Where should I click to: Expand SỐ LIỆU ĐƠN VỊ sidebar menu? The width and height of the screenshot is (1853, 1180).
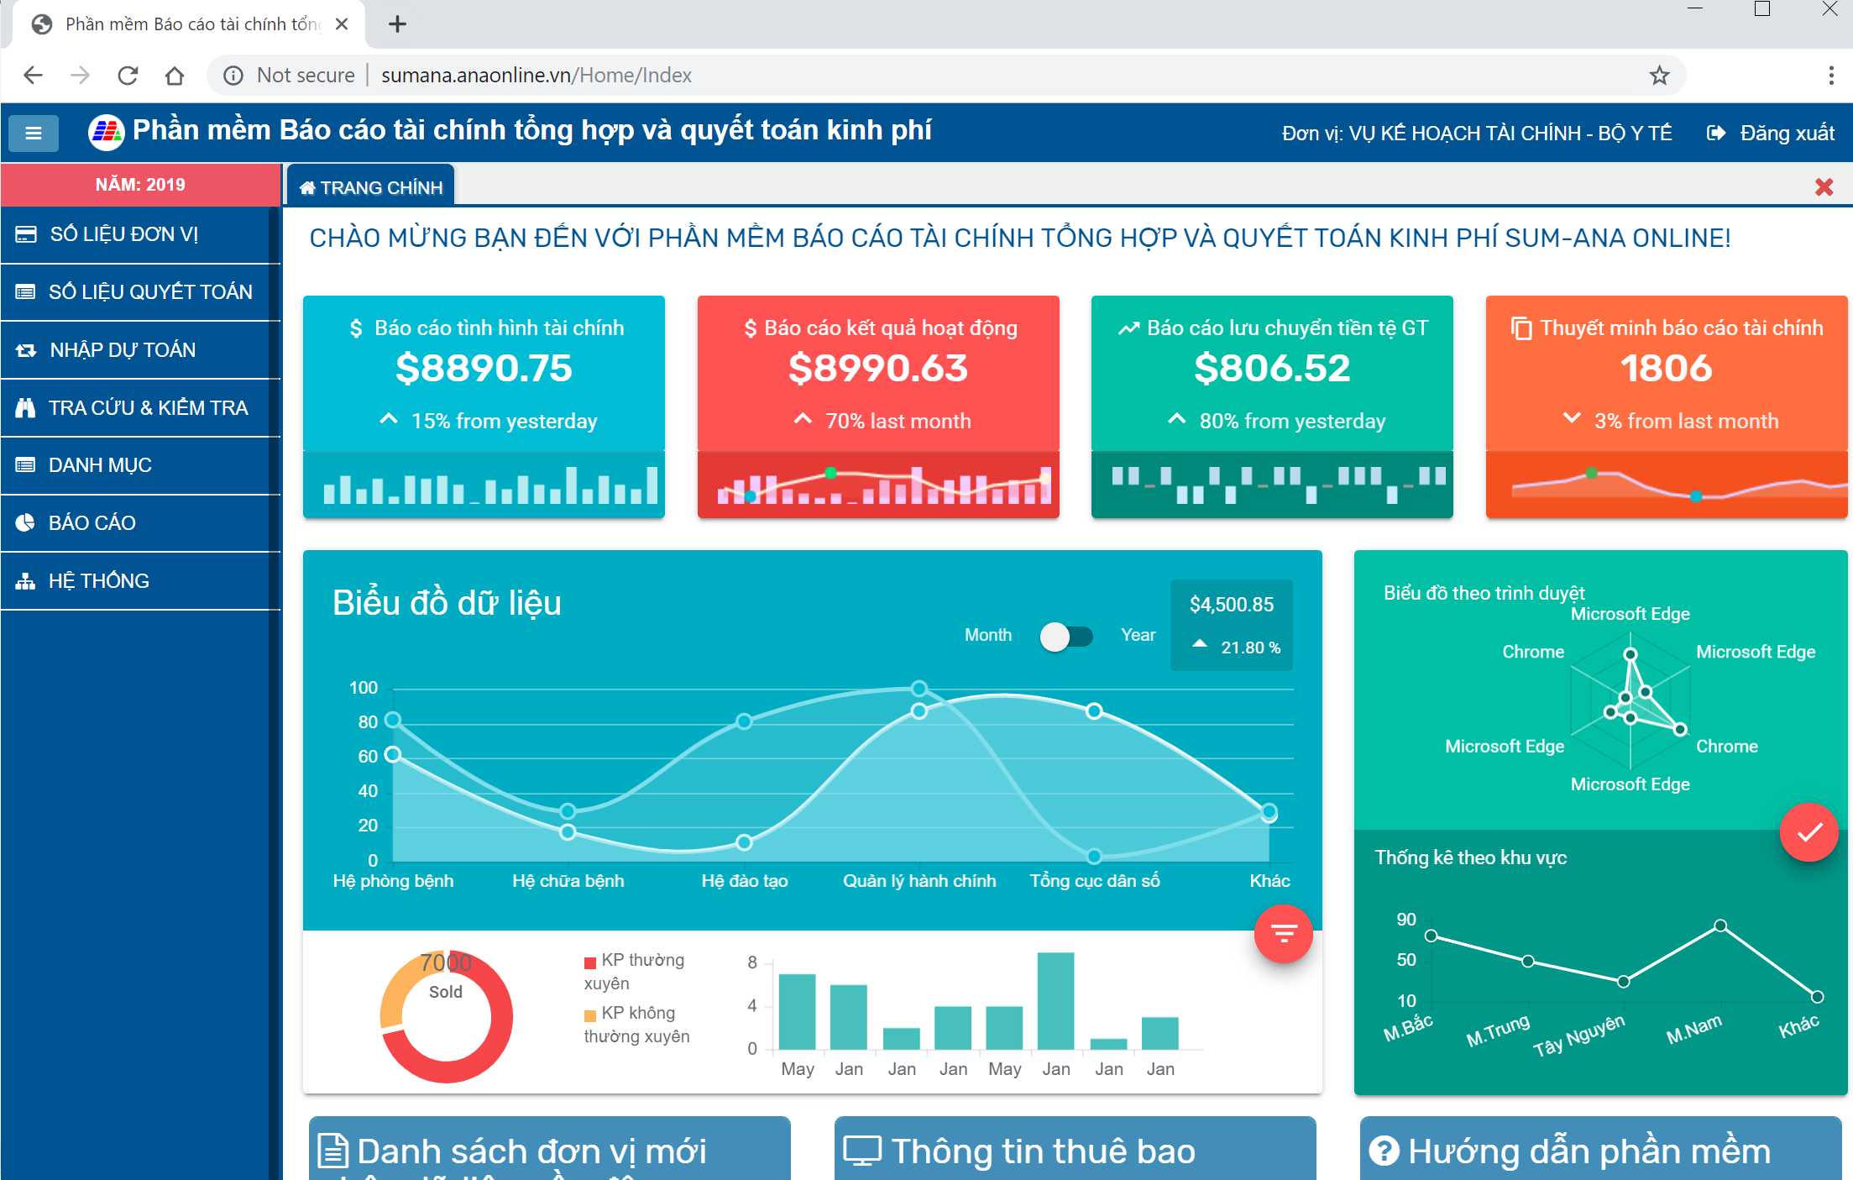coord(124,234)
